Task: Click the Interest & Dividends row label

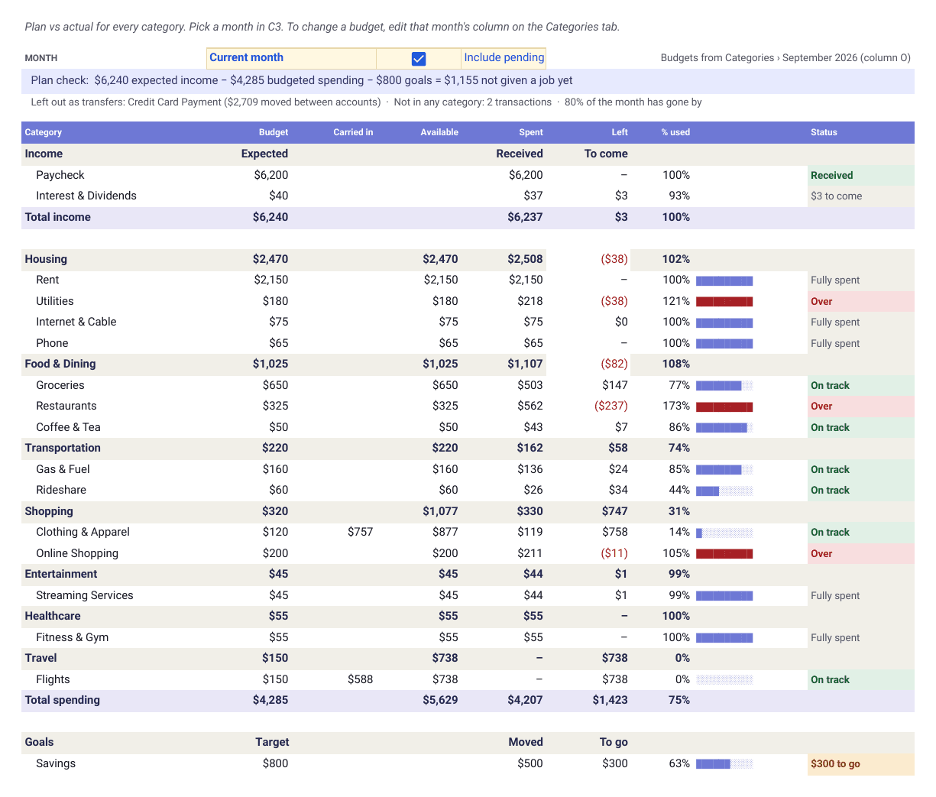Action: 86,196
